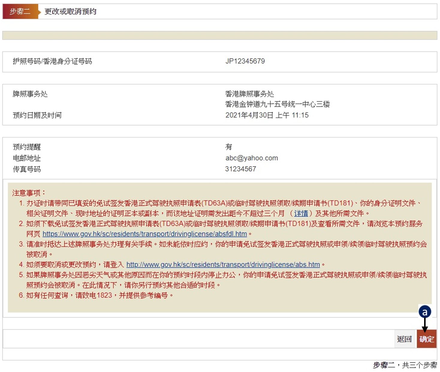Open the absfdl.htm booking service link
Screen dimensions: 440x372
(144, 234)
